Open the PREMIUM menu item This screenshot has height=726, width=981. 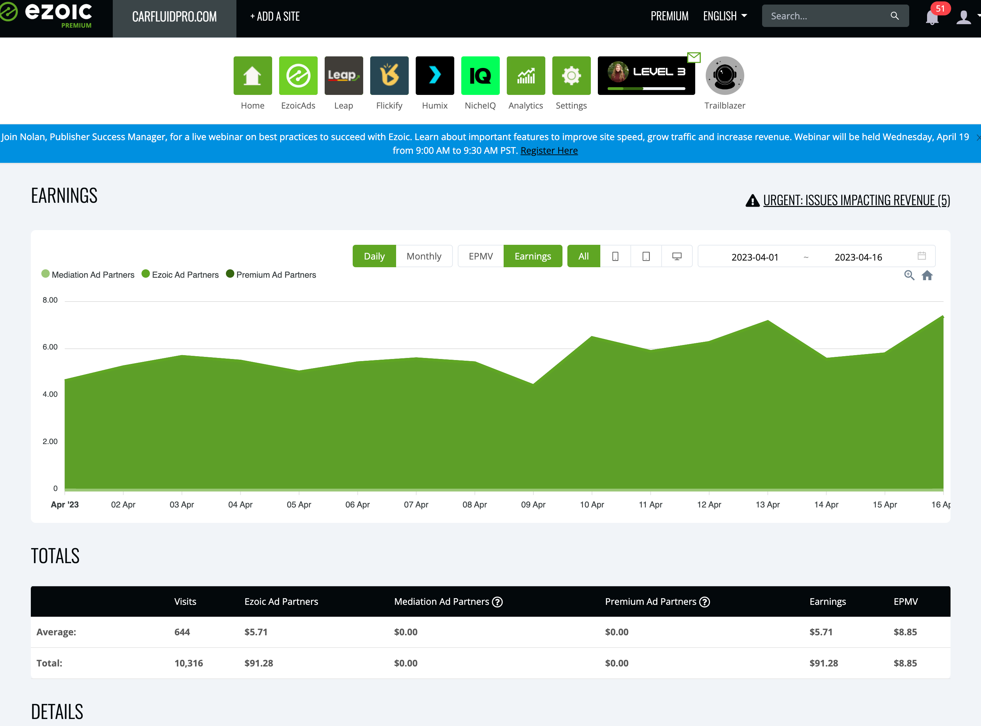(x=669, y=16)
